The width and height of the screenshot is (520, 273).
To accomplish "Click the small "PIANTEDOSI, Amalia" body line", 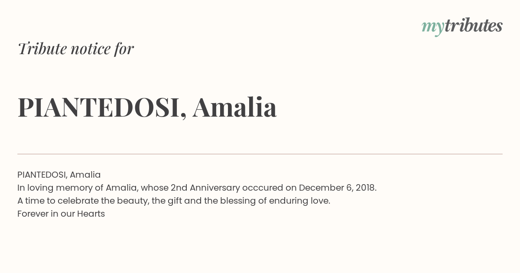I will coord(59,175).
